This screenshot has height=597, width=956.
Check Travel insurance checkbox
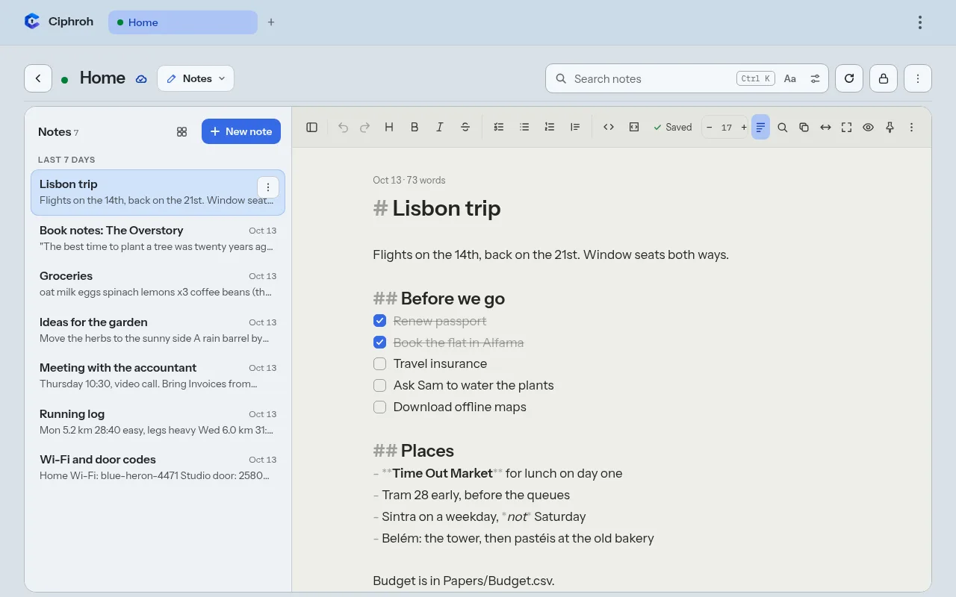[379, 364]
